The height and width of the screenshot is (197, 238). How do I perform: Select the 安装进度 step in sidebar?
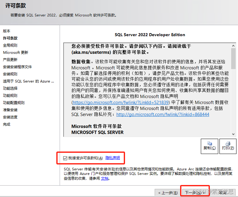point(10,117)
